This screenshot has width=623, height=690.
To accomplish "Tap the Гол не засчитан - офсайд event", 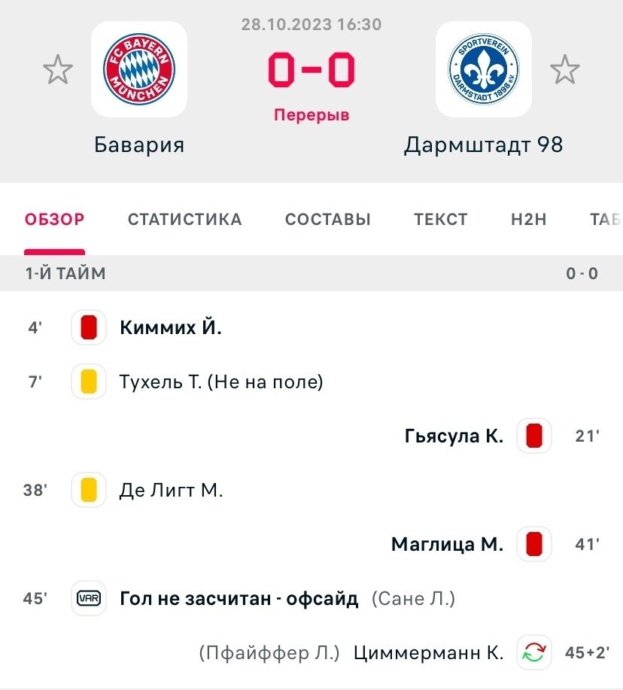I will (x=239, y=599).
